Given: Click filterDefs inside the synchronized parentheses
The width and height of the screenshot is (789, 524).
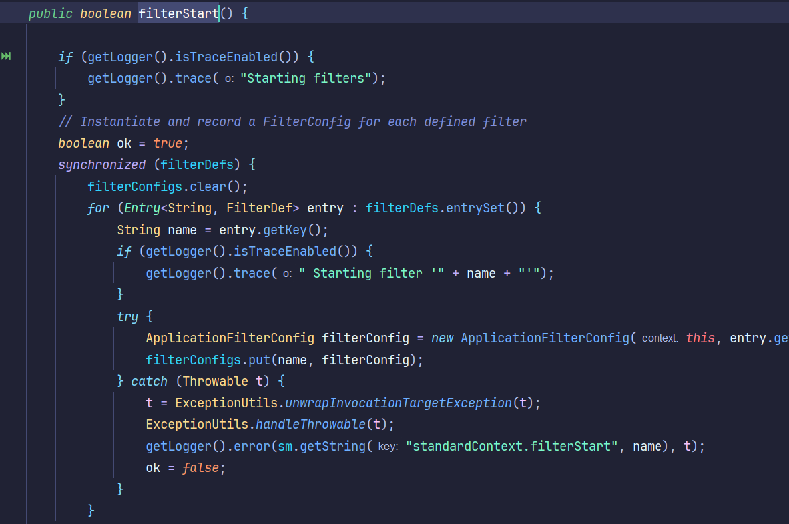Looking at the screenshot, I should [197, 164].
